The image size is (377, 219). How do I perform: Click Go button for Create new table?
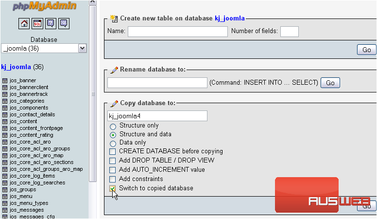click(x=366, y=50)
